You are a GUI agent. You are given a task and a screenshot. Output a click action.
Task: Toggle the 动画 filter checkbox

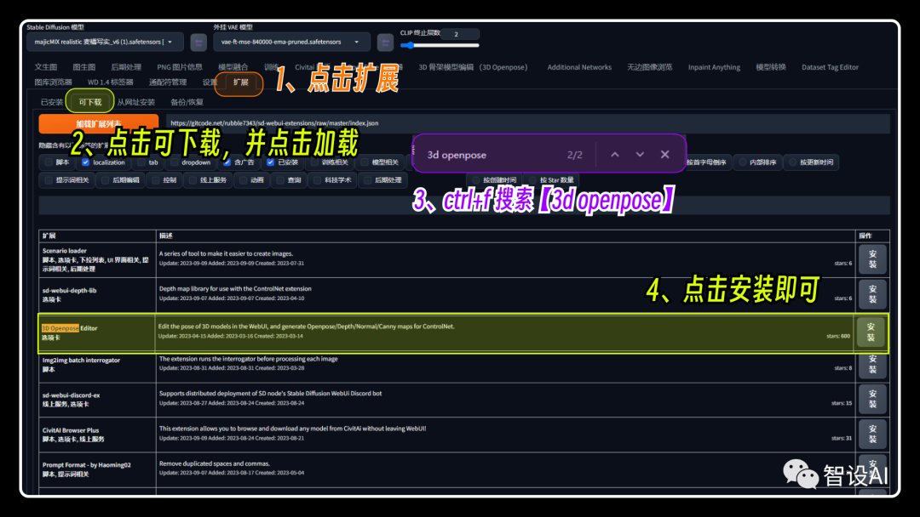[243, 180]
